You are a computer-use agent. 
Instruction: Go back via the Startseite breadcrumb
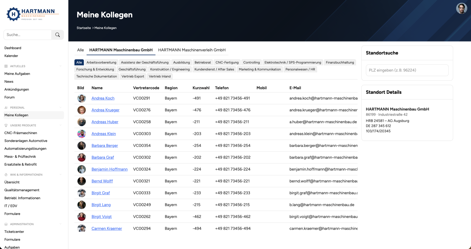(83, 28)
